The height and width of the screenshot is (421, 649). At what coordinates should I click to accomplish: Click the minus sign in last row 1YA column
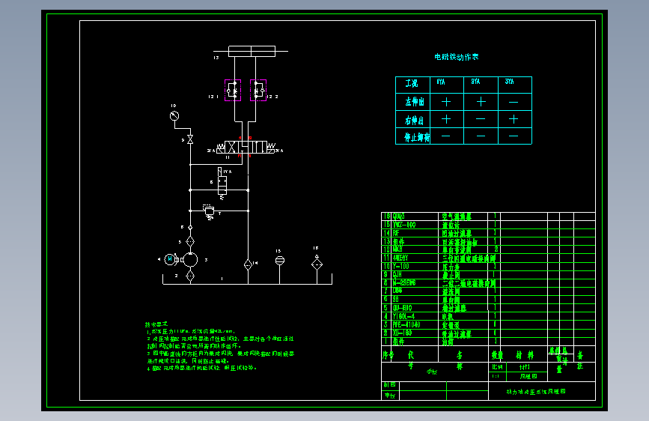pyautogui.click(x=446, y=136)
